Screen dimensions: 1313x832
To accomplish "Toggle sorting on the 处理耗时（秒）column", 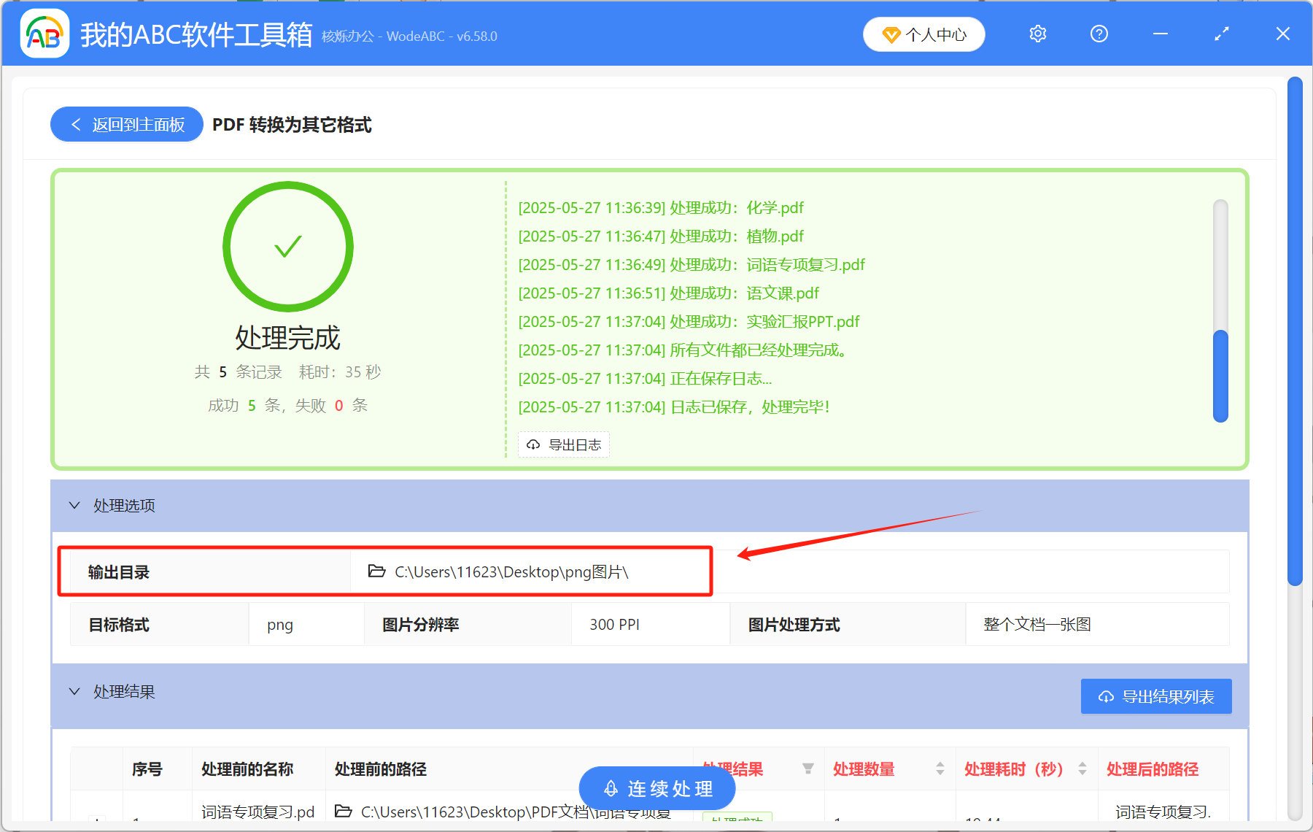I will click(1082, 769).
